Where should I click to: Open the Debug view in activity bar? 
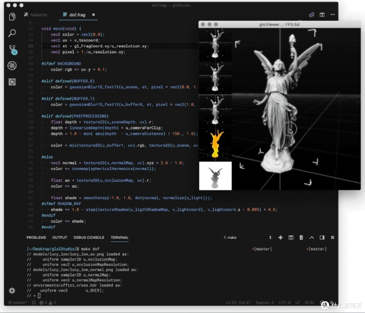(12, 66)
